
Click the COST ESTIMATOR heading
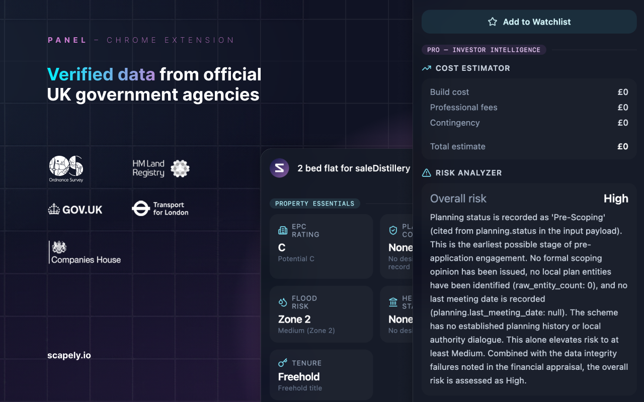[x=473, y=68]
